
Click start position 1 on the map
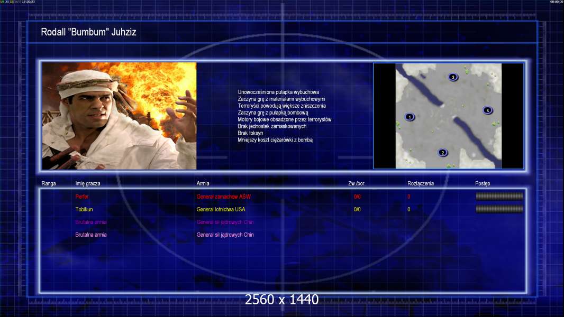coord(410,117)
